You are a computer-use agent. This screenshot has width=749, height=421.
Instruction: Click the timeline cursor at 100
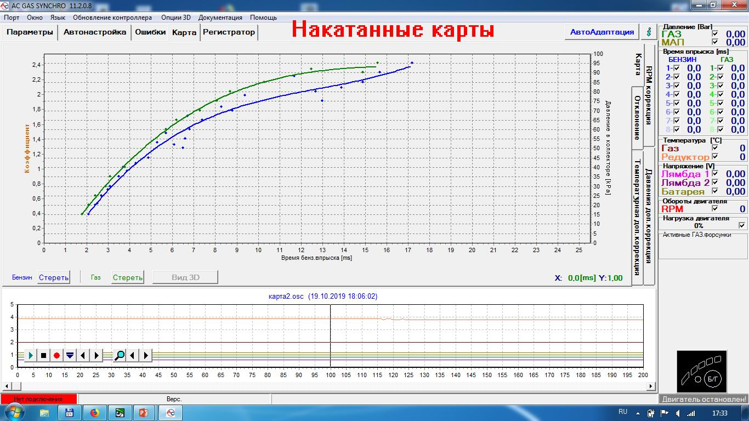click(x=330, y=336)
